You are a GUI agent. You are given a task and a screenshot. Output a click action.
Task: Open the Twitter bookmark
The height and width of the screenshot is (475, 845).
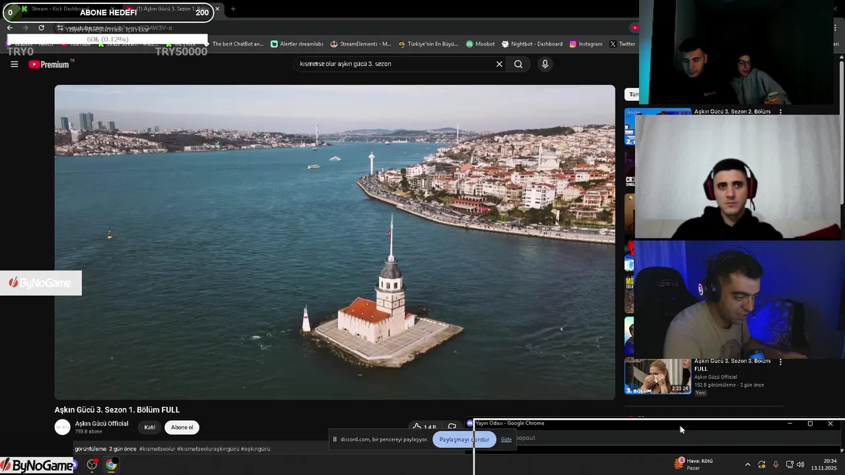[x=622, y=44]
